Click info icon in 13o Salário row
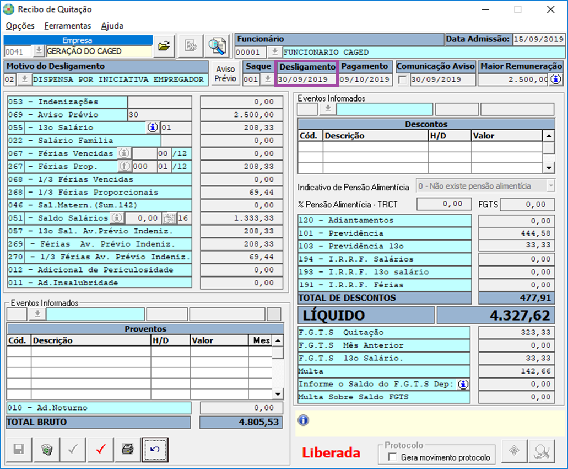The image size is (568, 469). (153, 127)
